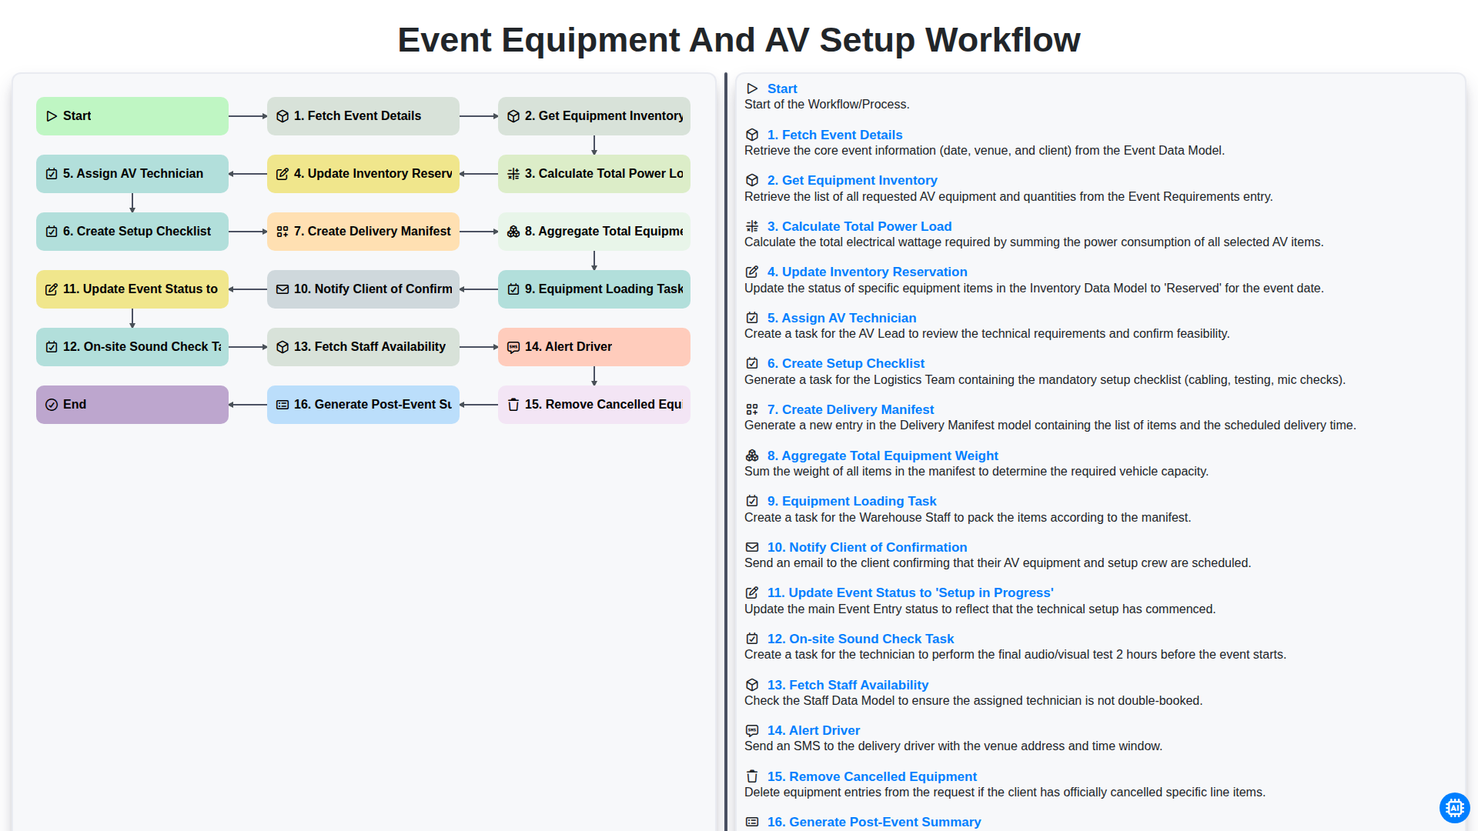1478x831 pixels.
Task: Open the 15. Remove Cancelled Equipment link
Action: 872,776
